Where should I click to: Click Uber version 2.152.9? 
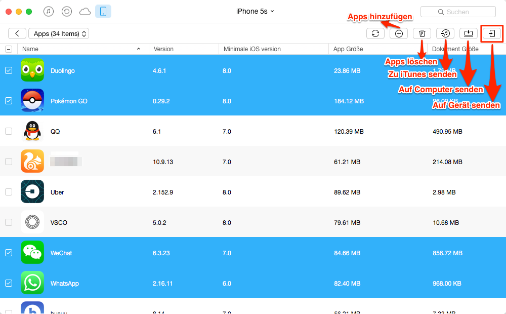(x=162, y=192)
